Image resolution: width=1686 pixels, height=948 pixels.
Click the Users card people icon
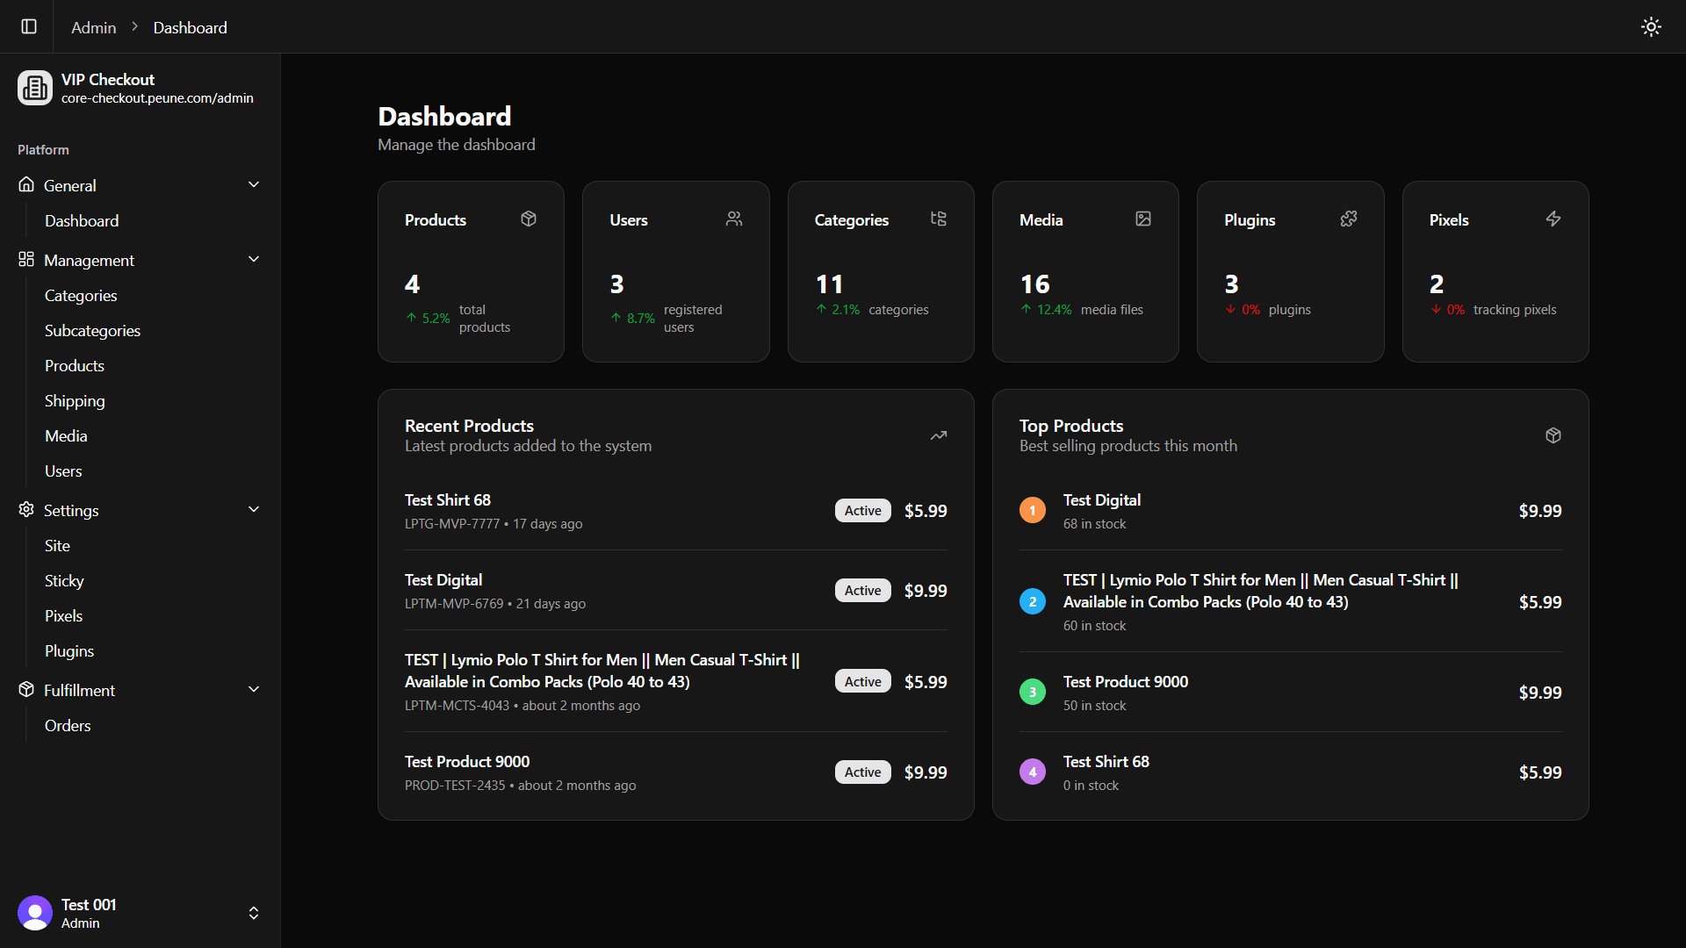click(x=733, y=219)
